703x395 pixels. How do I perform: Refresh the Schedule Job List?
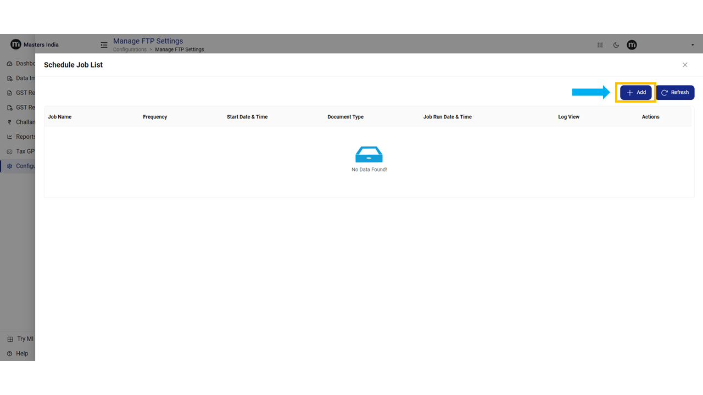pyautogui.click(x=675, y=93)
